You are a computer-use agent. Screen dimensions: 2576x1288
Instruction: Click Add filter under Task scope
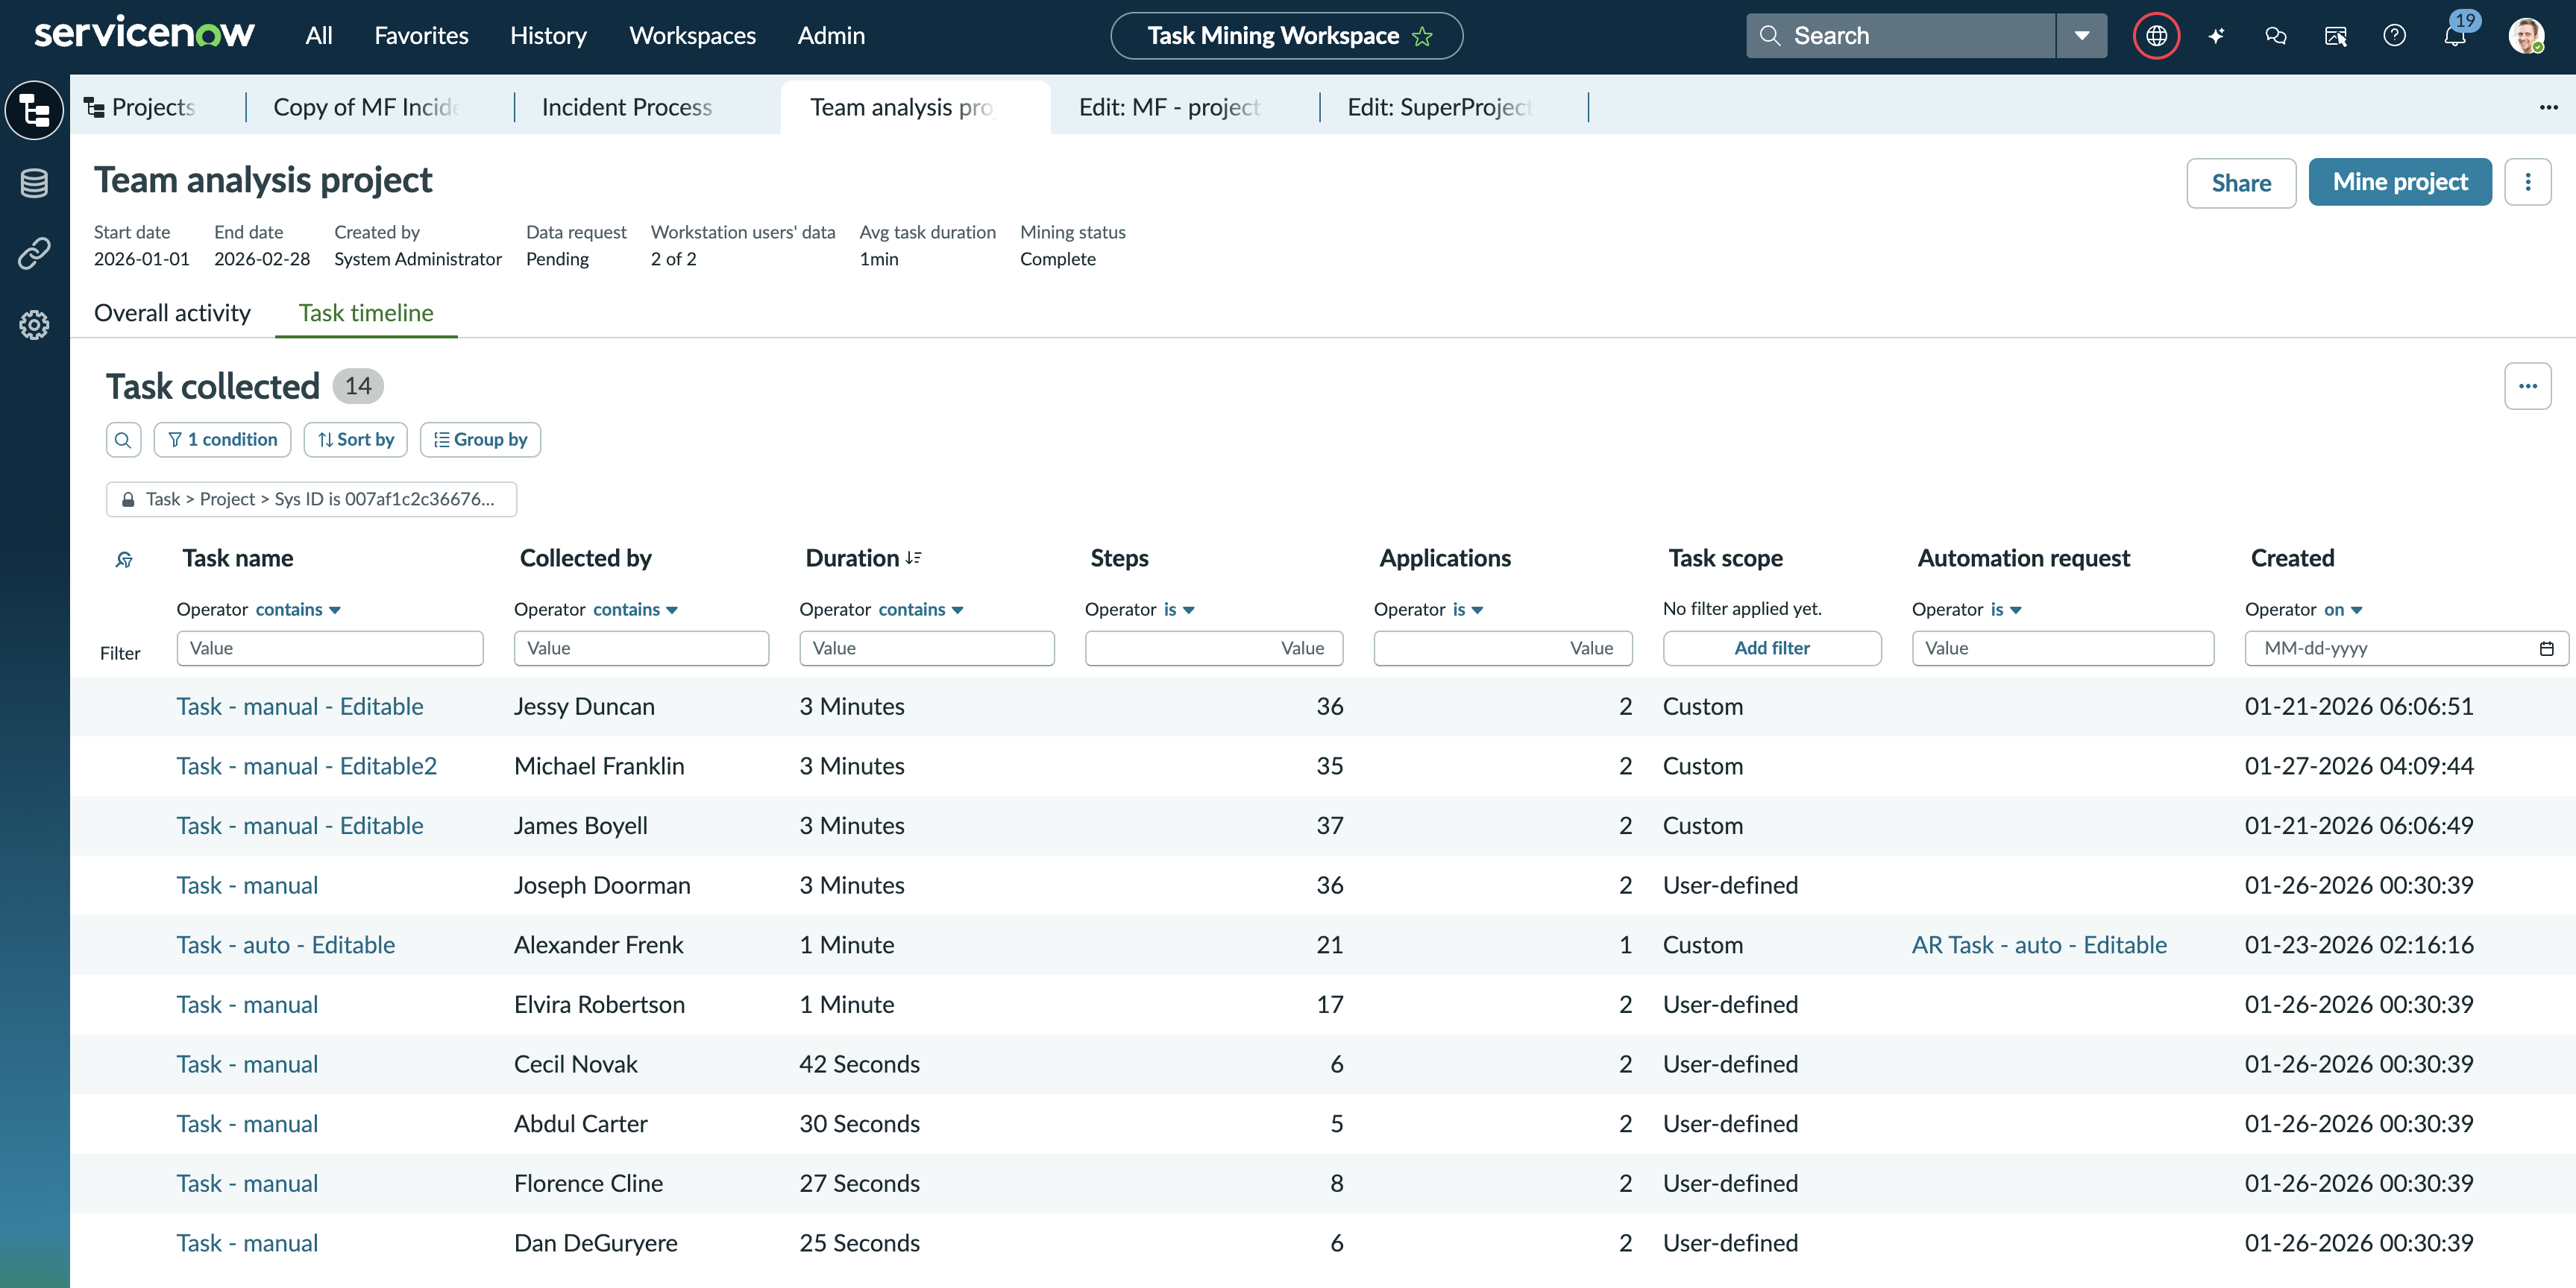point(1772,648)
